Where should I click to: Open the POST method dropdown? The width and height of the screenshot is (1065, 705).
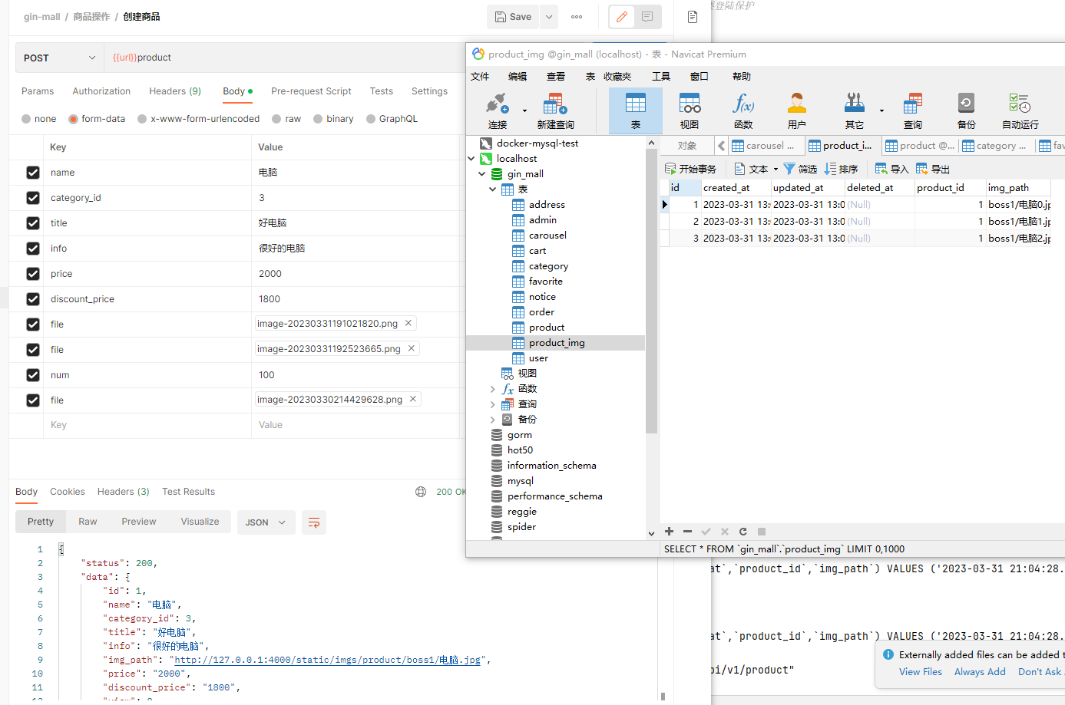point(60,58)
